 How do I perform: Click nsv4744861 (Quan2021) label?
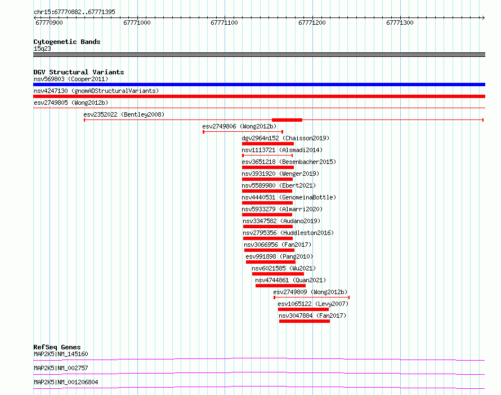[290, 280]
